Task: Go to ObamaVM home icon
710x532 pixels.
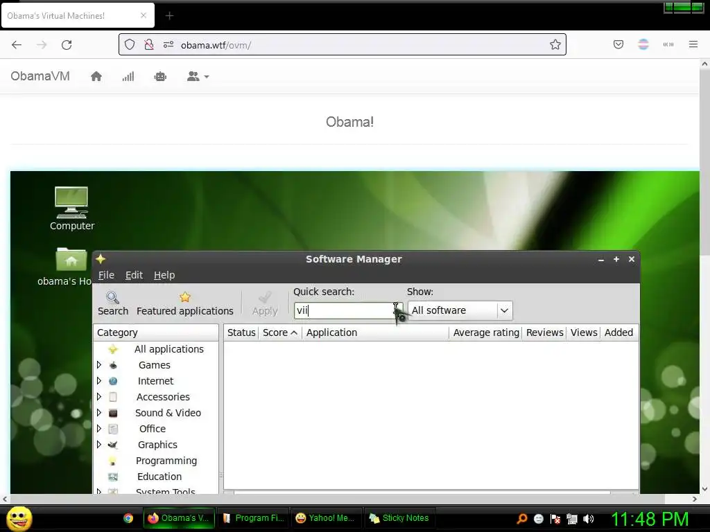Action: pyautogui.click(x=96, y=76)
